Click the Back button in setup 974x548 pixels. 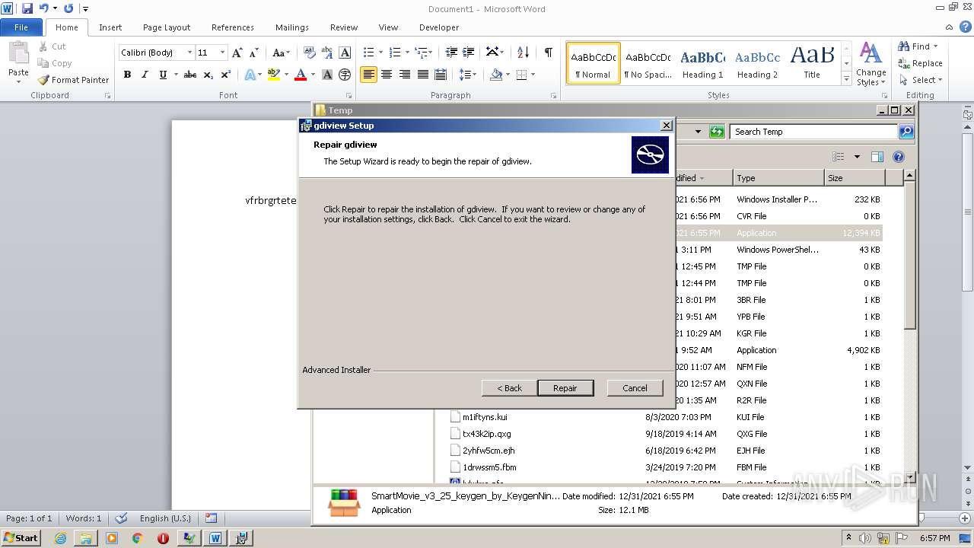(509, 388)
